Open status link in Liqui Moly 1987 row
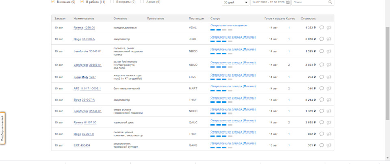The height and width of the screenshot is (164, 390). tap(233, 75)
